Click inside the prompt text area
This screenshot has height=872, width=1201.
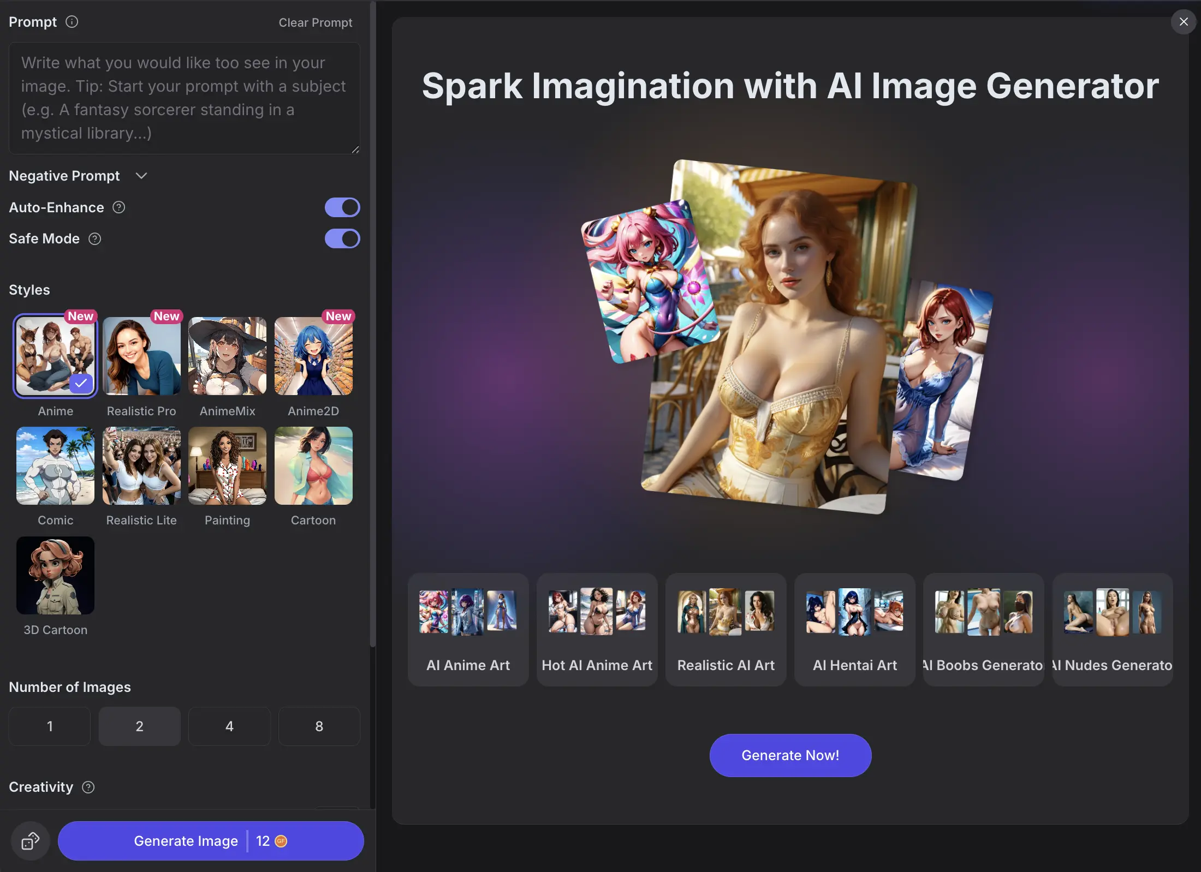(x=185, y=98)
